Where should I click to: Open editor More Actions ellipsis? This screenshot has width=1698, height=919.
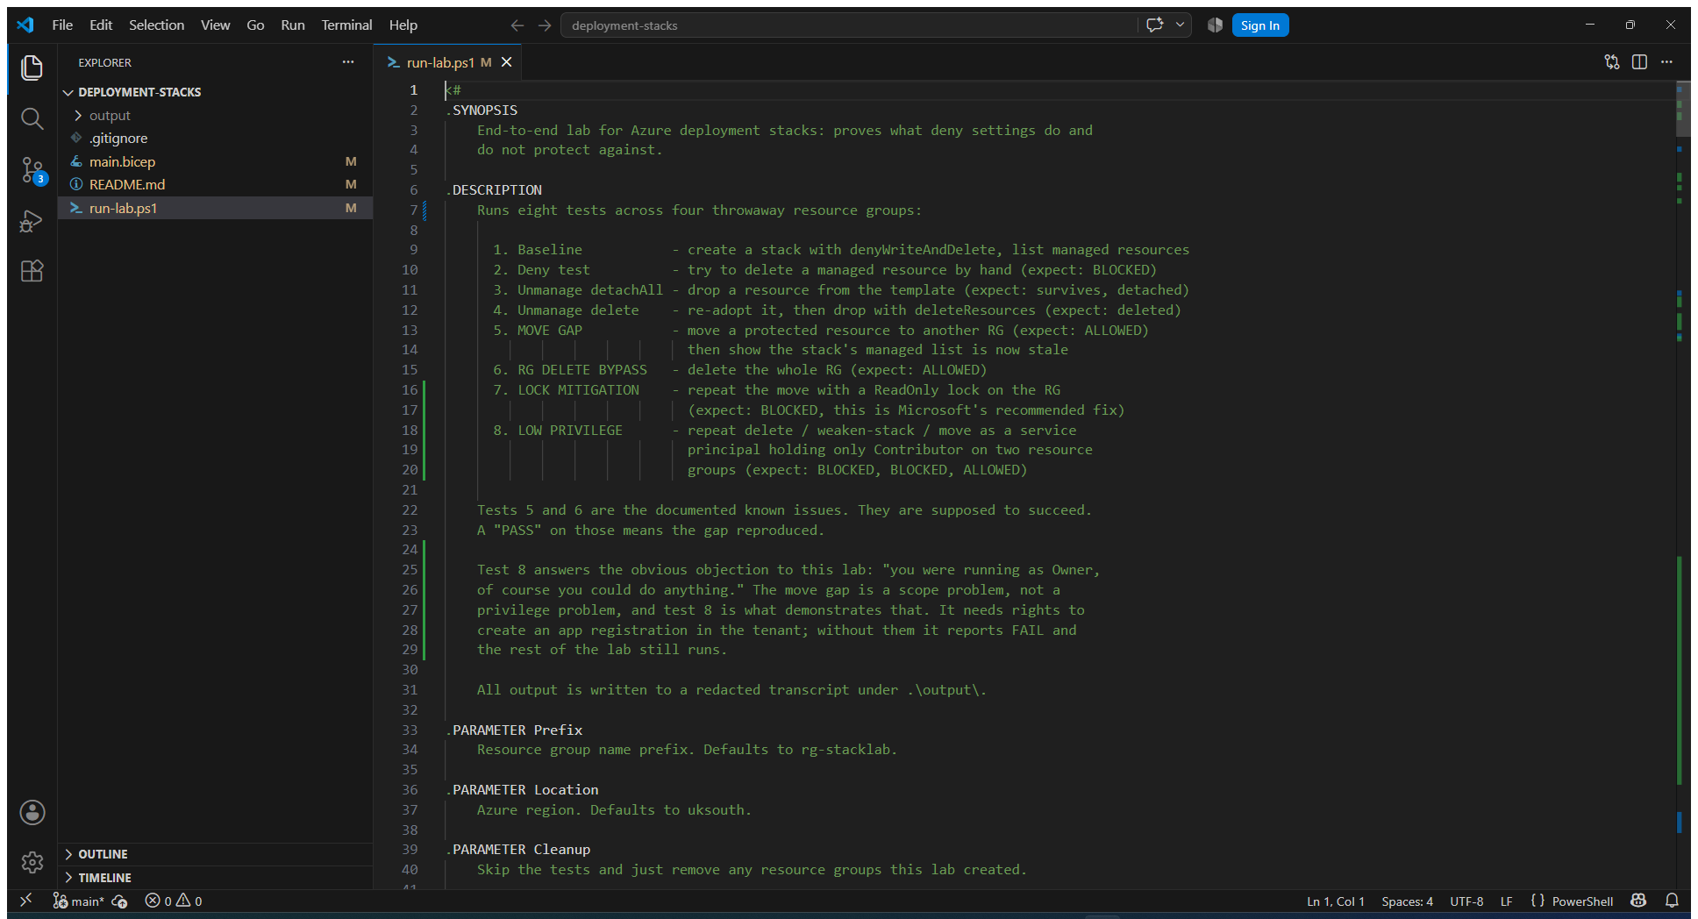pos(1666,62)
